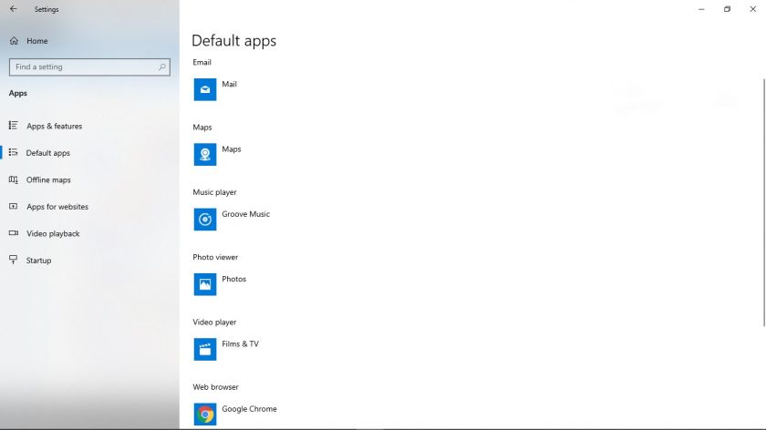Viewport: 766px width, 430px height.
Task: Click the Apps & features list icon
Action: click(13, 126)
